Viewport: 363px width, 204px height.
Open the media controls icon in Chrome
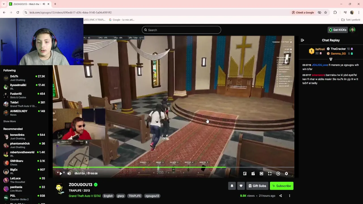[x=345, y=12]
